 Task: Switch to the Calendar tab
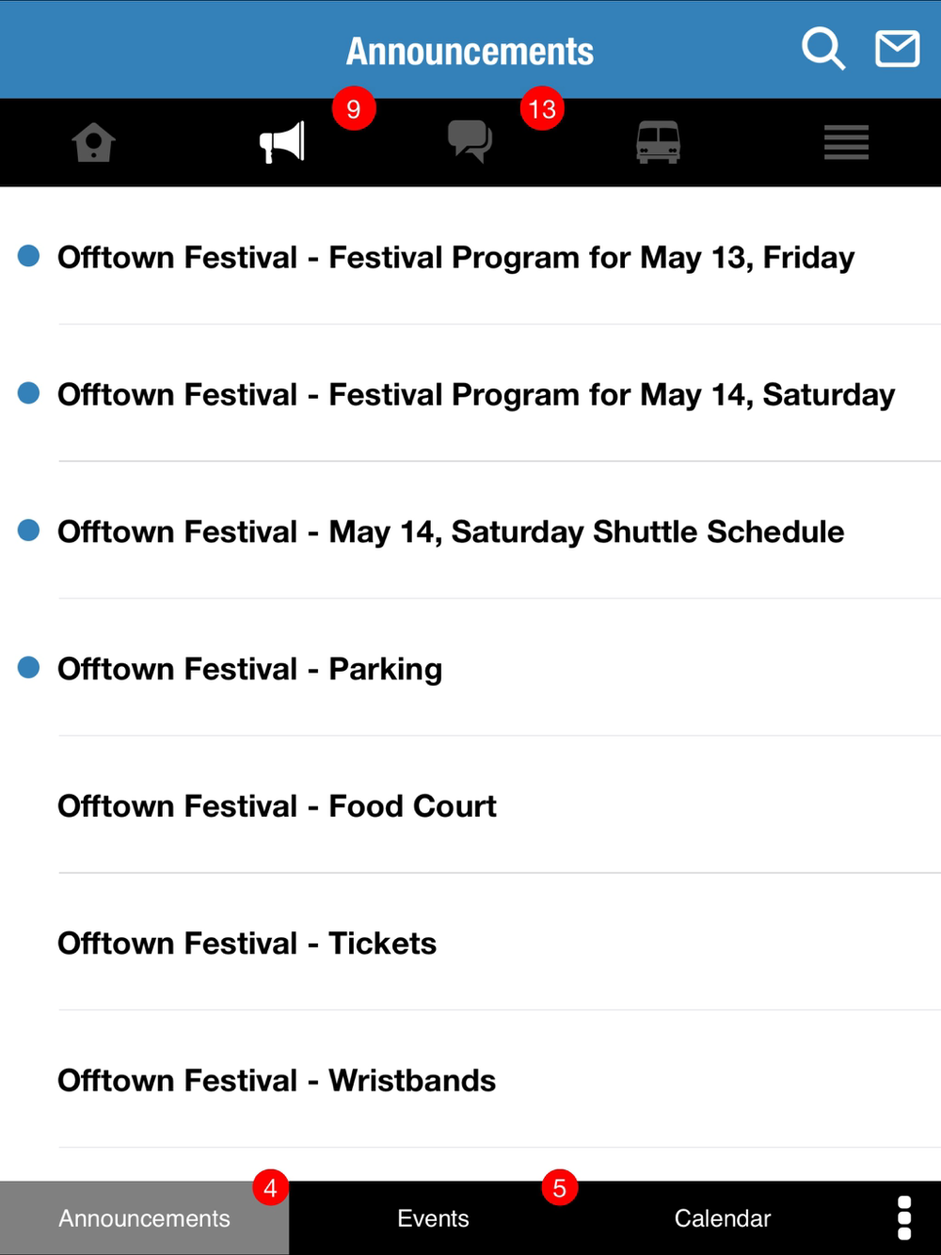[722, 1218]
